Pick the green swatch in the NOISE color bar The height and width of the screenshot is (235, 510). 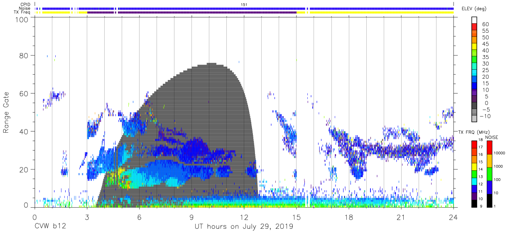[x=489, y=174]
